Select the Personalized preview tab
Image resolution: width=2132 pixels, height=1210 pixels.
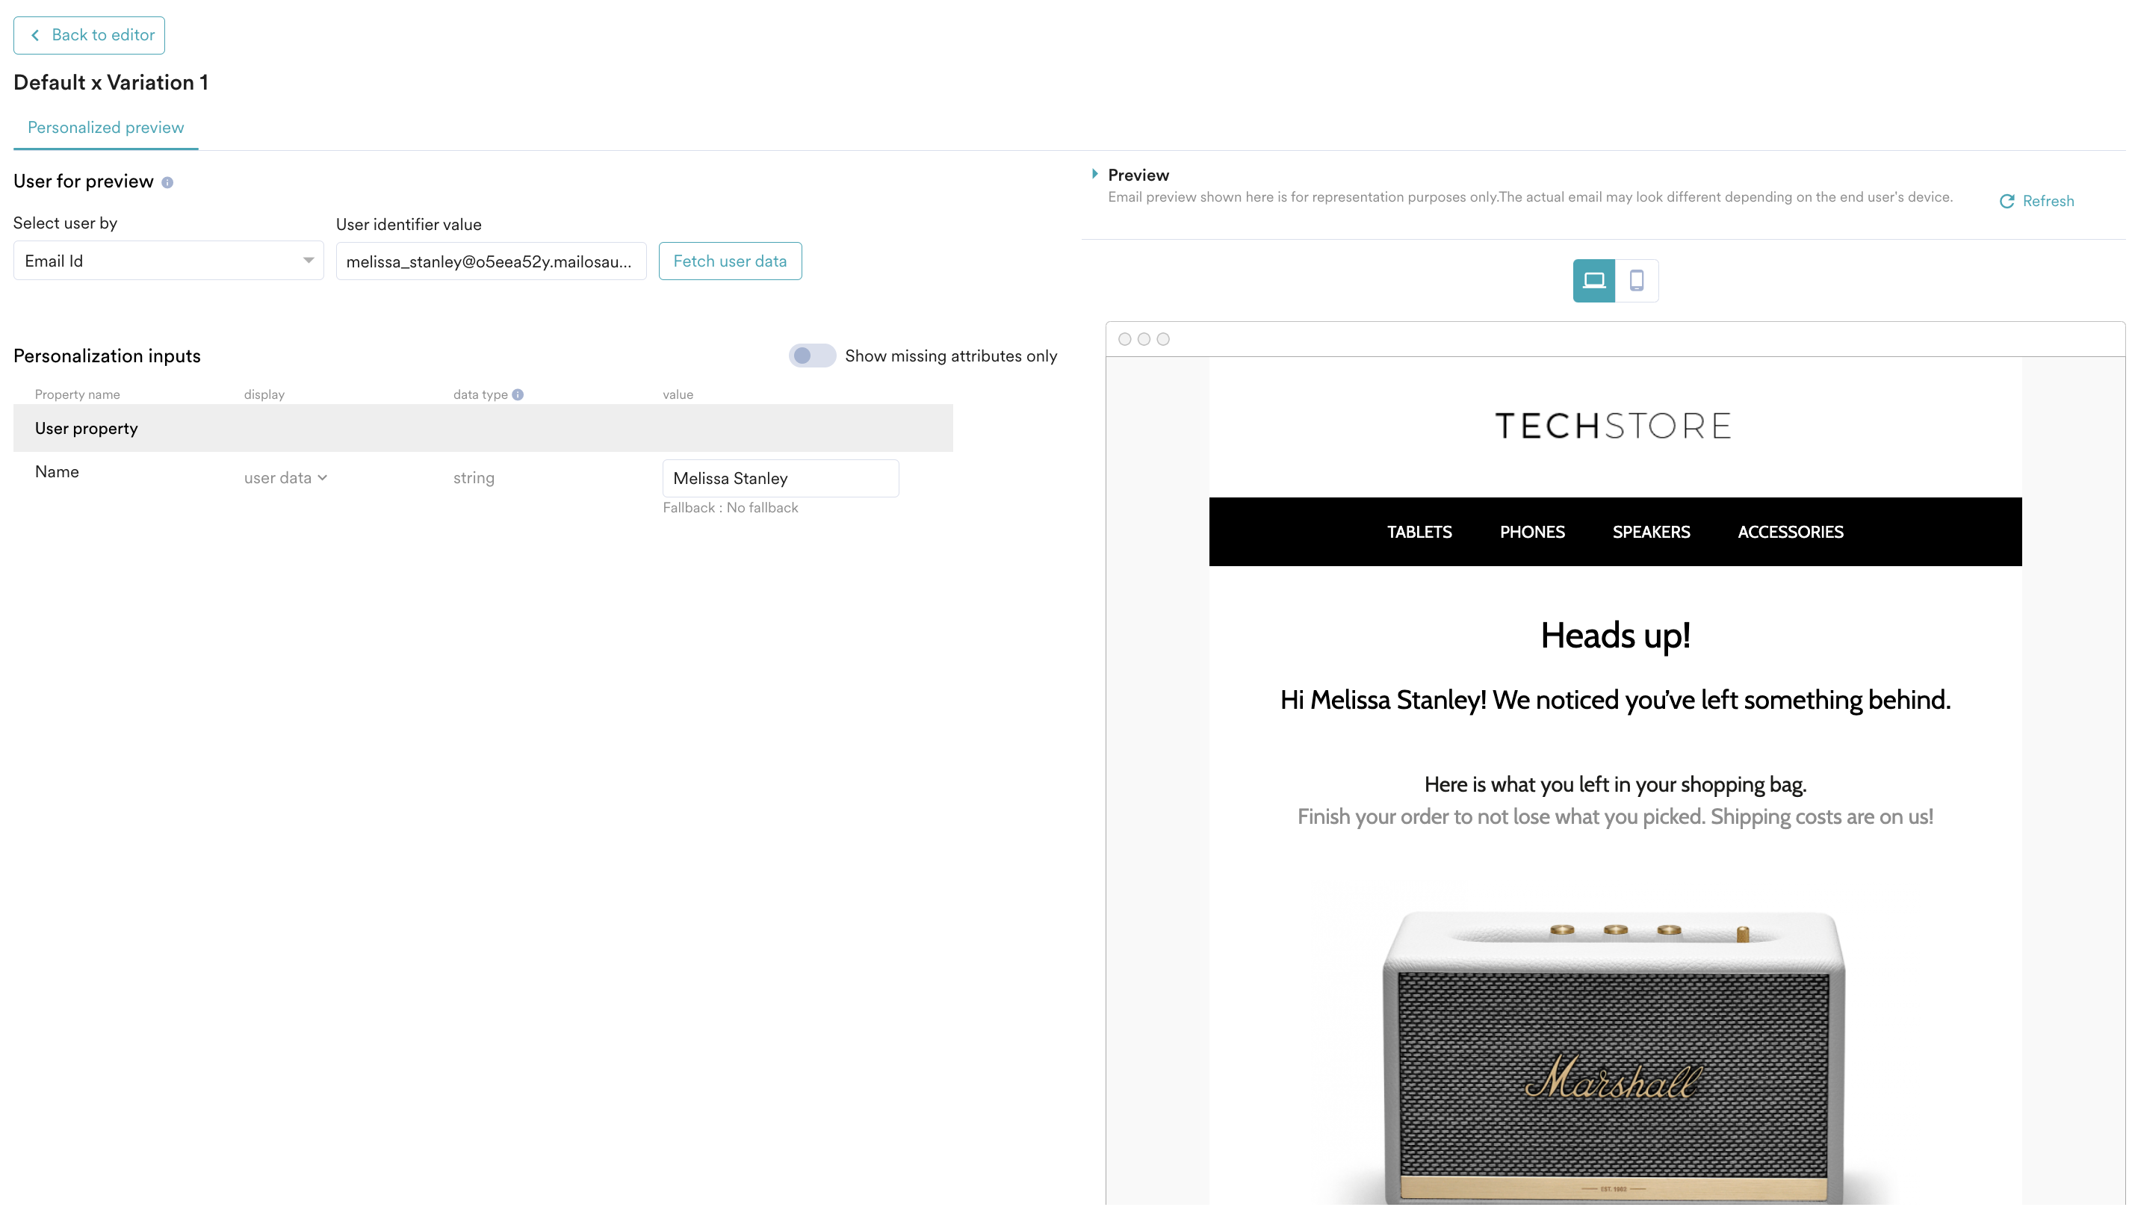(105, 127)
